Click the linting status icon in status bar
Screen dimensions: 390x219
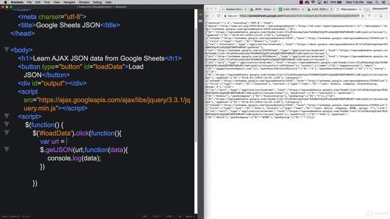click(x=180, y=217)
